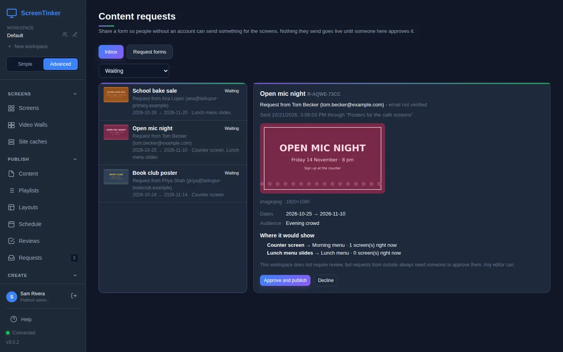Click the large Open Mic Night preview image
The image size is (563, 352).
(x=323, y=158)
